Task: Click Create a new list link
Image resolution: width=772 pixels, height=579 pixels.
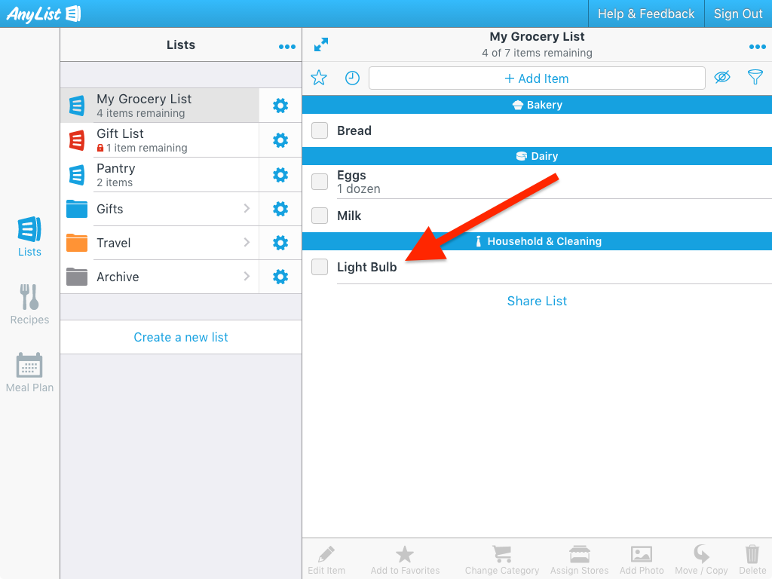Action: (181, 337)
